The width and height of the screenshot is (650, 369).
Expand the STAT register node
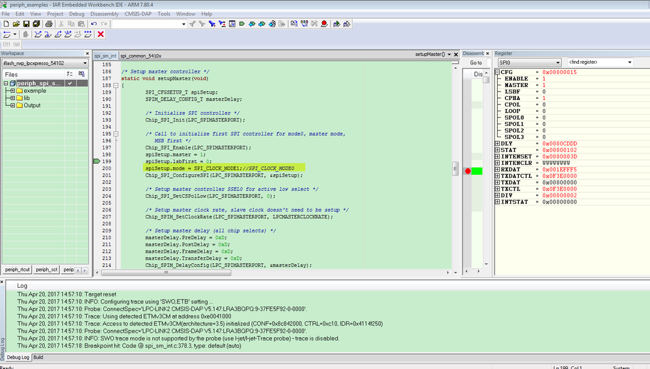click(x=498, y=150)
